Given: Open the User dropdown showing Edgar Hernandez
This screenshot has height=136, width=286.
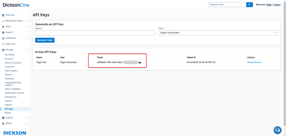Looking at the screenshot, I should [x=218, y=33].
